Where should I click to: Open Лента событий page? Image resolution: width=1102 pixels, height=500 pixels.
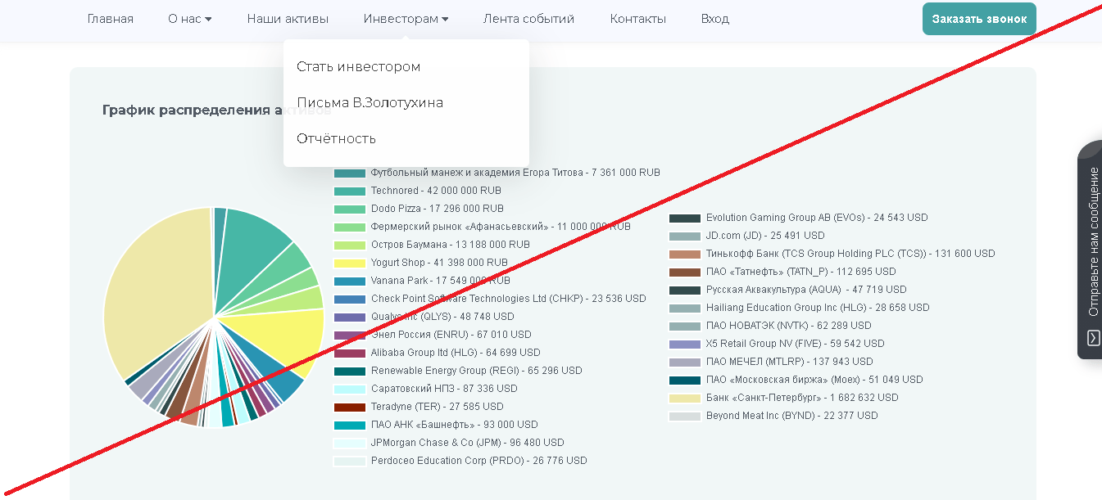[528, 19]
